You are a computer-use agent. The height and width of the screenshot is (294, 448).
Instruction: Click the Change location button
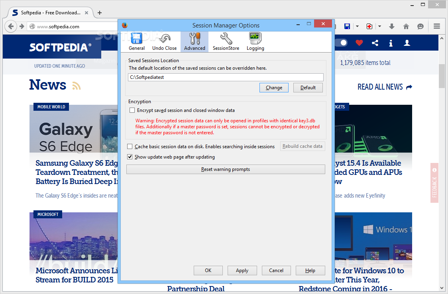274,88
